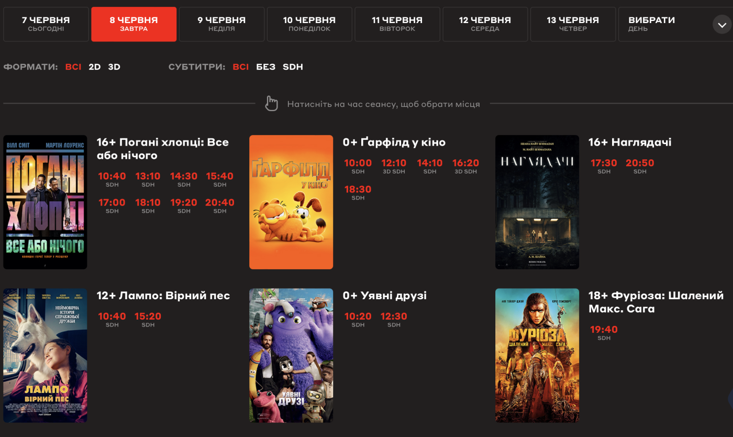Open the Лампо: Вірний пес poster
The width and height of the screenshot is (733, 437).
[x=45, y=355]
